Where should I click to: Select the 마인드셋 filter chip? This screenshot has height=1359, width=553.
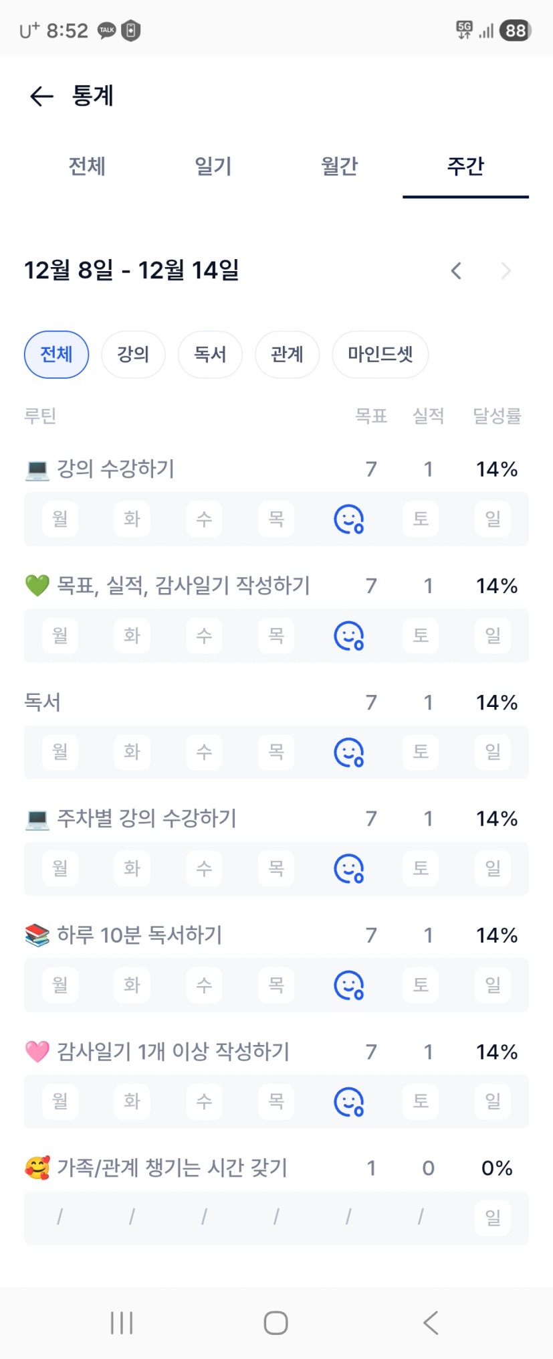click(380, 354)
